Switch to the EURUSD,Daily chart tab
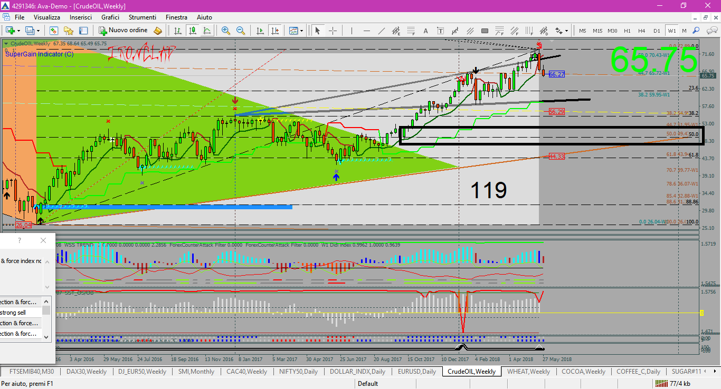 pyautogui.click(x=416, y=372)
